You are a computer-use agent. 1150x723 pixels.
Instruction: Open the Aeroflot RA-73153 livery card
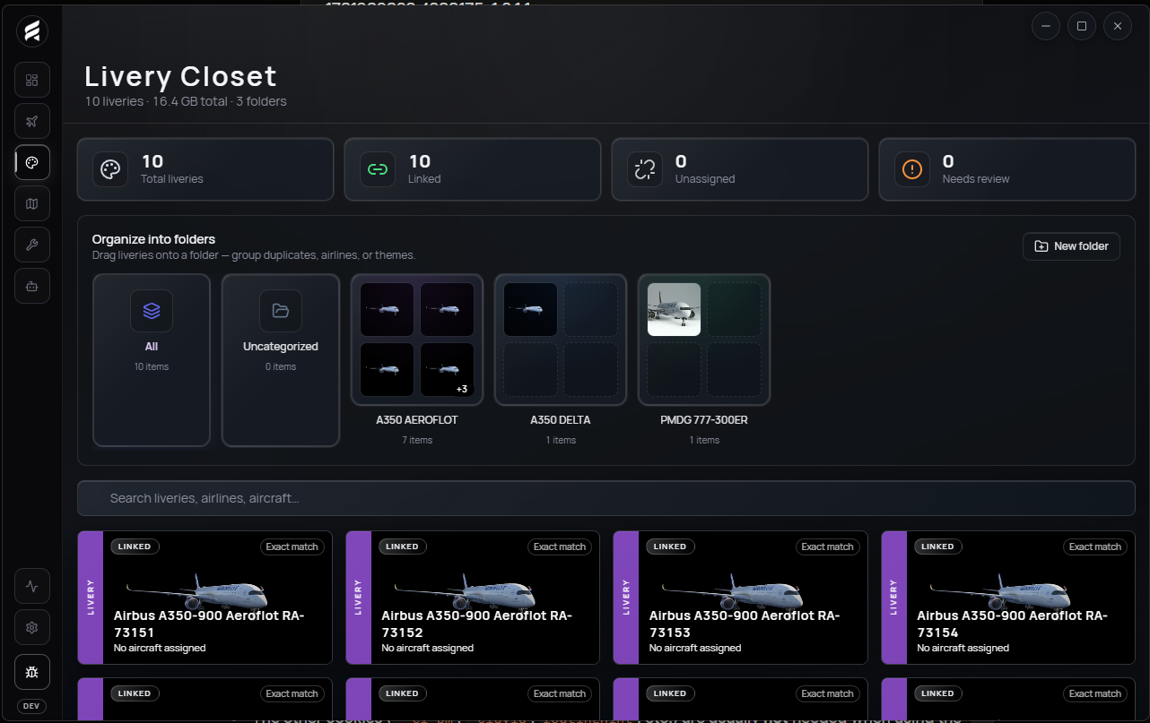[741, 598]
